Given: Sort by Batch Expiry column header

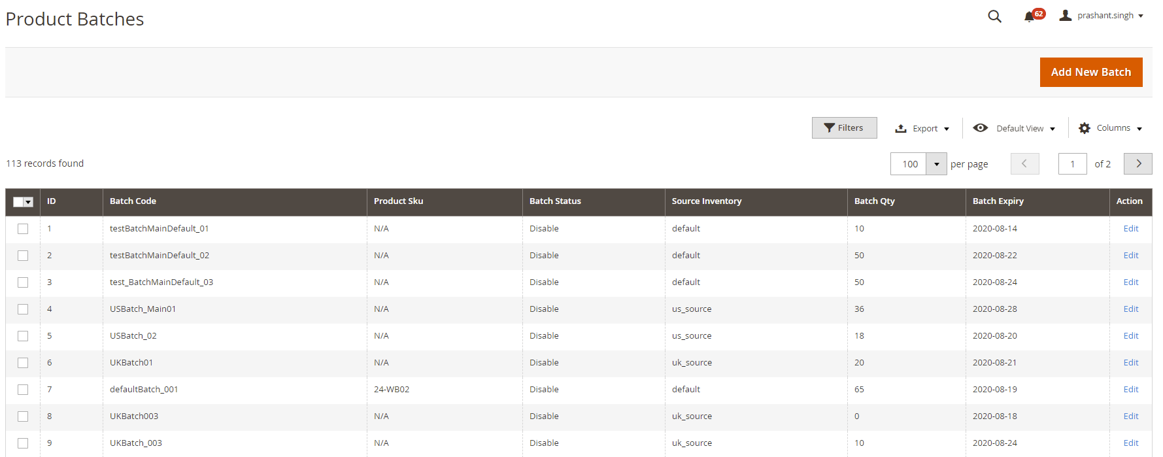Looking at the screenshot, I should 998,201.
